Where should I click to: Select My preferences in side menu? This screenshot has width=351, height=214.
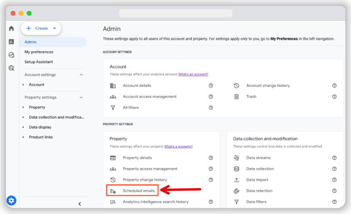[39, 52]
